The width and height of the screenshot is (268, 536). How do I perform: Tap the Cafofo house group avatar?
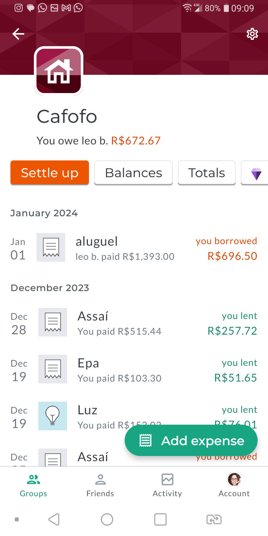[x=58, y=71]
